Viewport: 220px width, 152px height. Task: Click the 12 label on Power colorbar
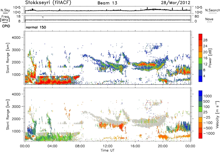205,64
